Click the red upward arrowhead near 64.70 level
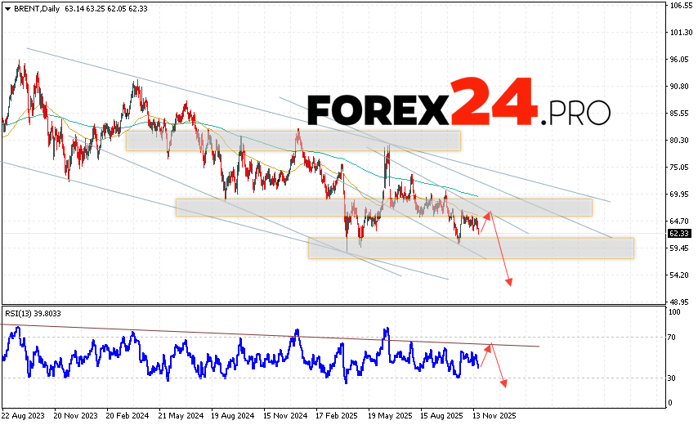 (x=489, y=214)
